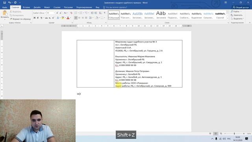This screenshot has width=252, height=142.
Task: Toggle superscript x² formatting
Action: [x=53, y=18]
